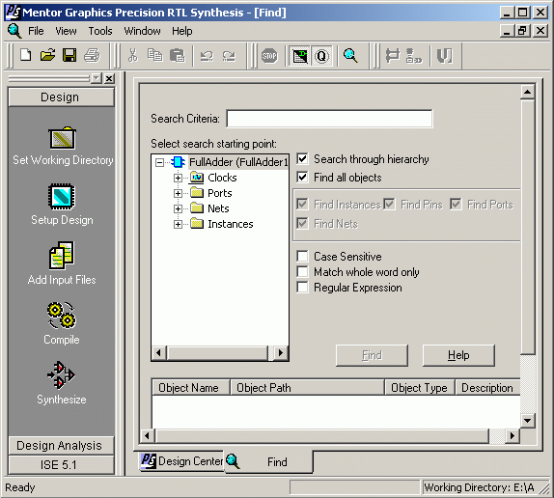Expand the Clocks tree folder

[178, 178]
